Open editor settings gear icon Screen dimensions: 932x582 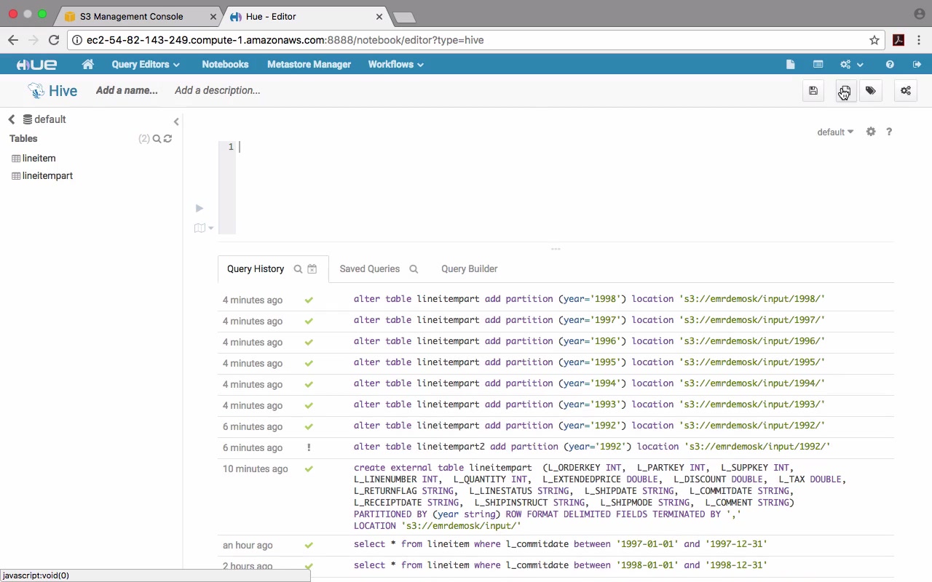(x=871, y=132)
